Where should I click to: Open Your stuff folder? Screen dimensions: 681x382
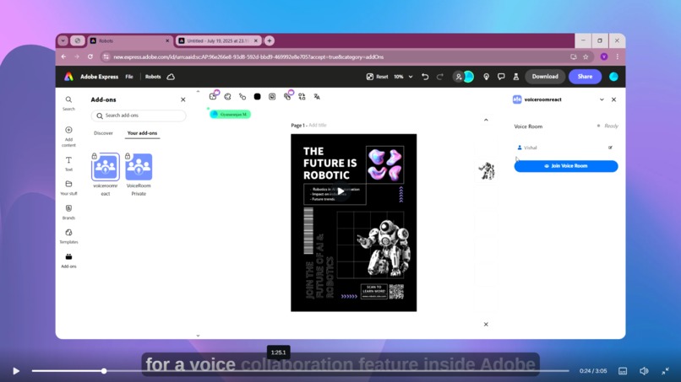[x=68, y=188]
